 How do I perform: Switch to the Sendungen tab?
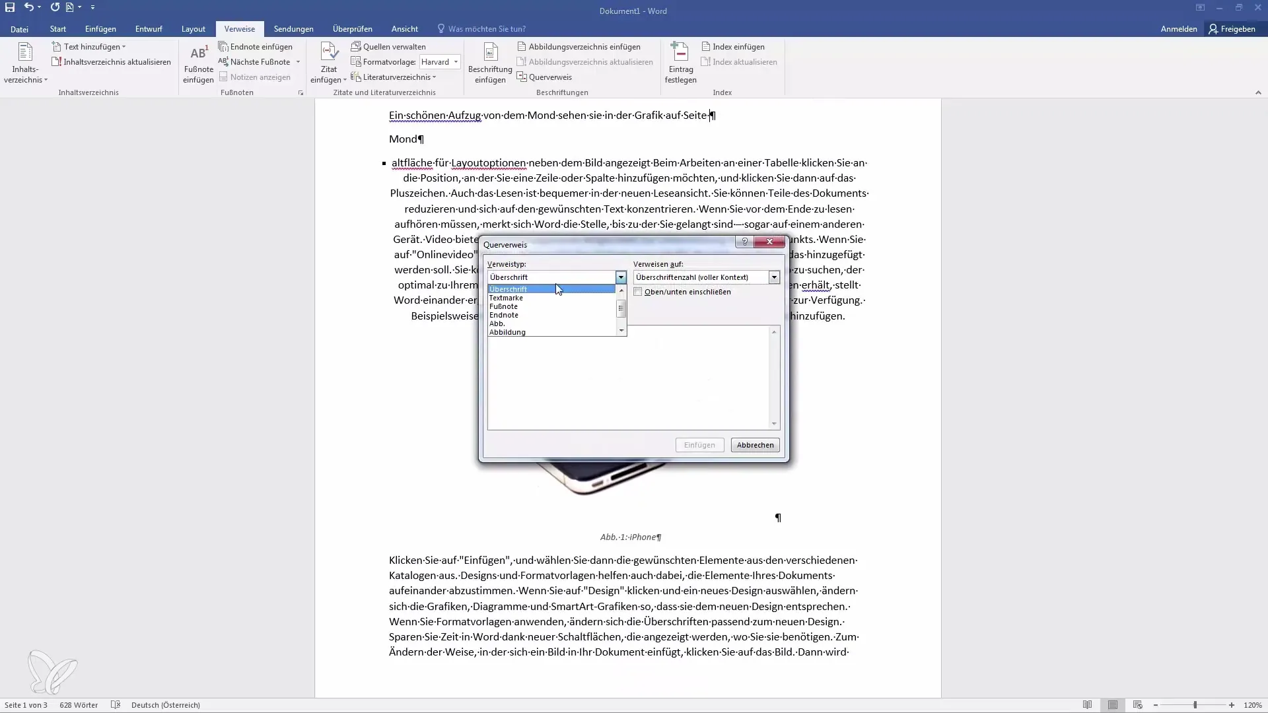[293, 29]
